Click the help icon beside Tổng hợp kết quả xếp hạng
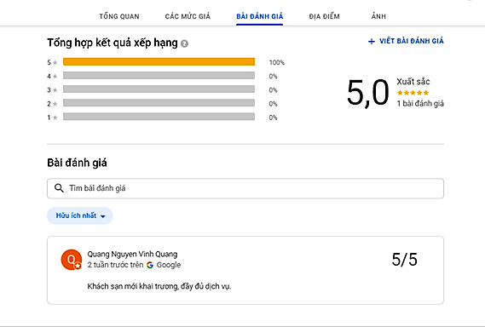485x327 pixels. [184, 44]
